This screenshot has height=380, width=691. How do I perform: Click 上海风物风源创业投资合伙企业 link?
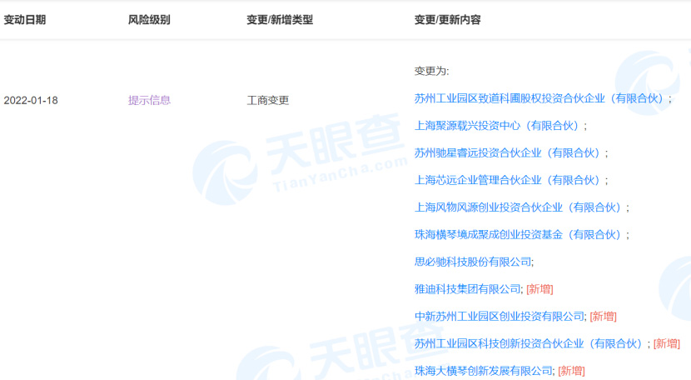519,207
